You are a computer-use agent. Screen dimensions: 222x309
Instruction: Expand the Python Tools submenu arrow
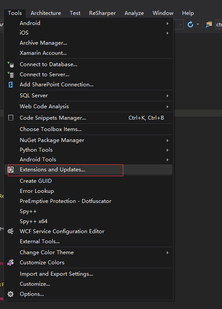[x=167, y=150]
